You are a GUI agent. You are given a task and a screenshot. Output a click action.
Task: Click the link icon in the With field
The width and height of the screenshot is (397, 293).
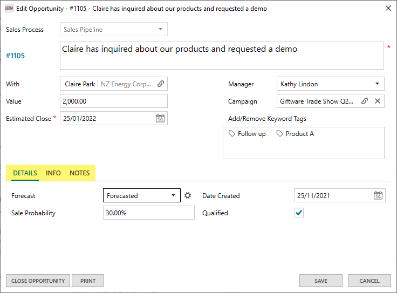(161, 84)
